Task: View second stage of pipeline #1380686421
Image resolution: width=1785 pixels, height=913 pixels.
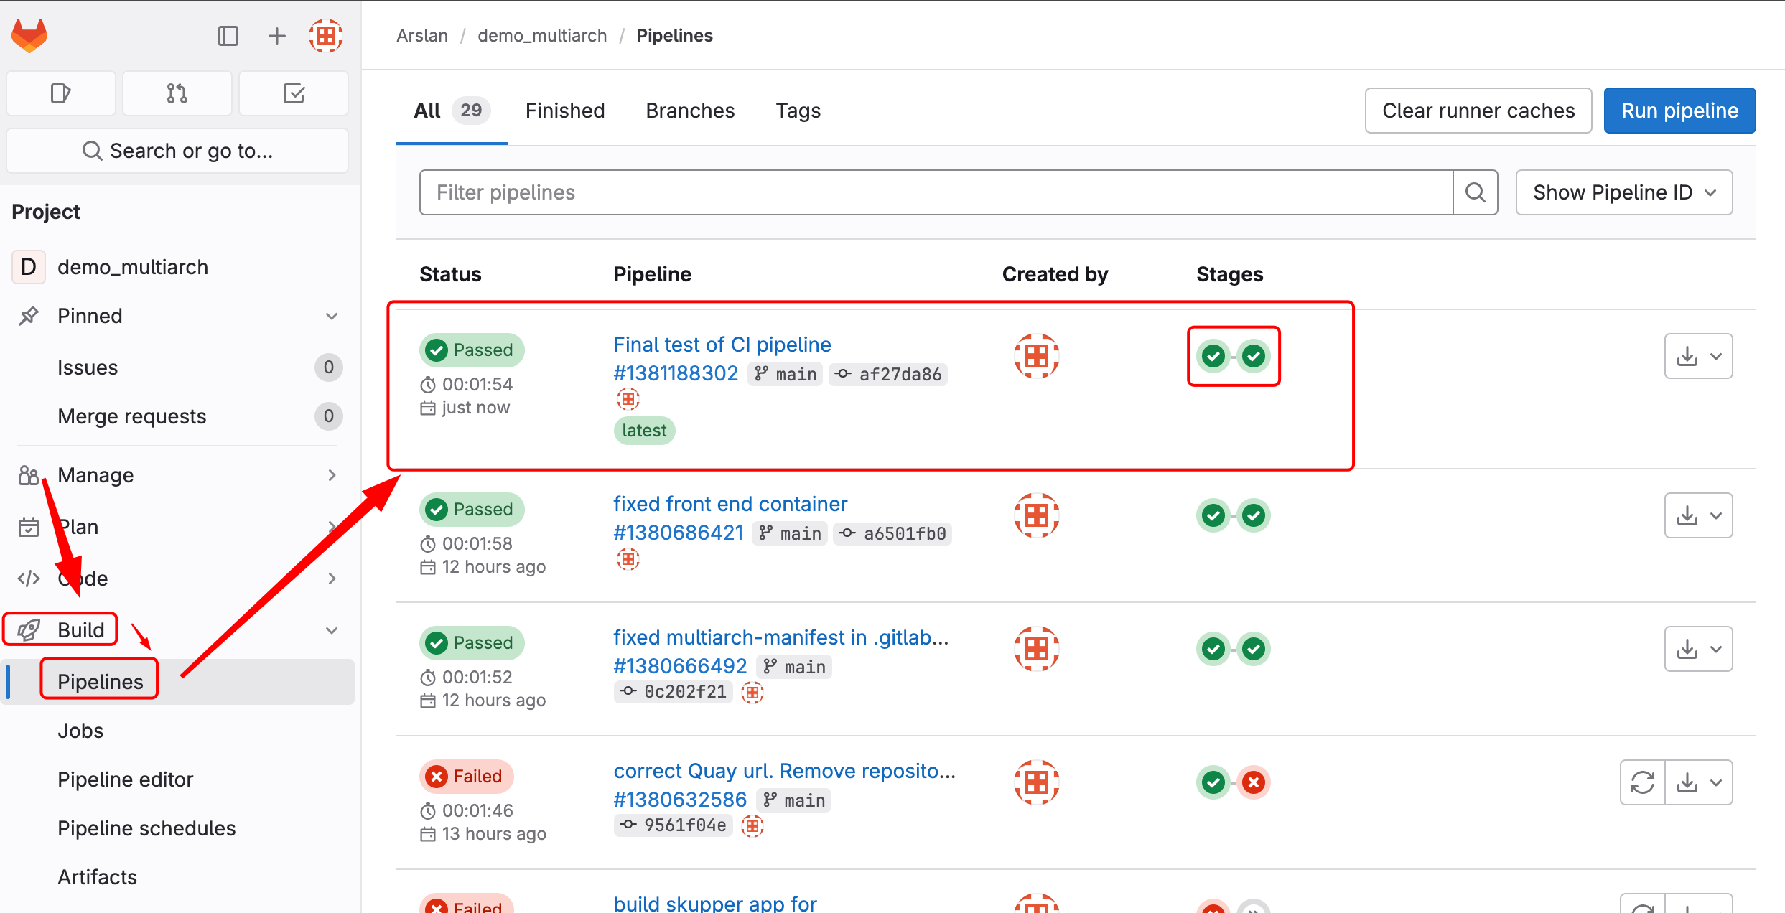Action: 1254,515
